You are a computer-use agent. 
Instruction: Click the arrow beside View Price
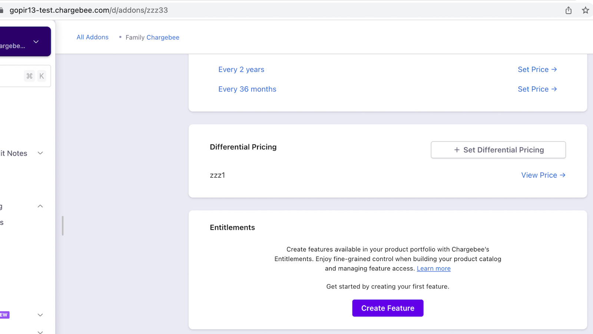(x=563, y=175)
